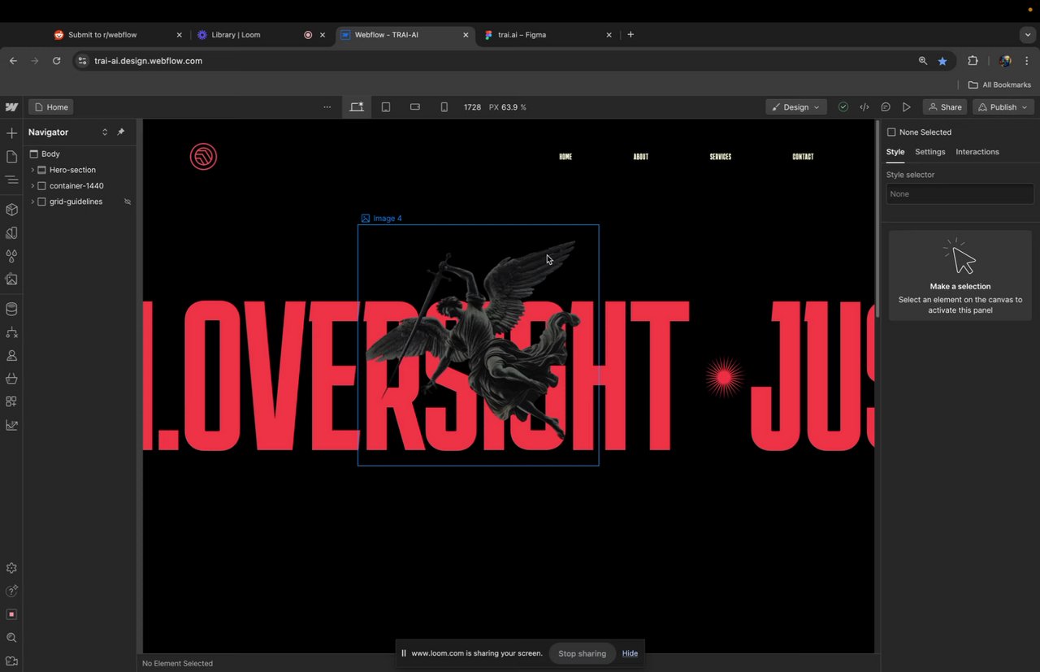Open the Users panel
The image size is (1040, 672).
click(11, 356)
